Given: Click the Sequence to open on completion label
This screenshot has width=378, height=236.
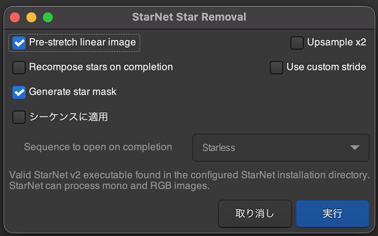Looking at the screenshot, I should (98, 148).
